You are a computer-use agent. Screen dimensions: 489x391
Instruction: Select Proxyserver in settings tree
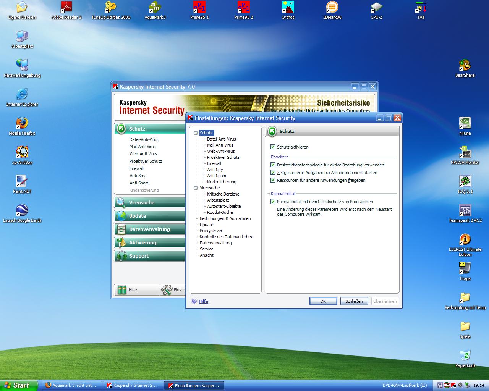click(211, 231)
